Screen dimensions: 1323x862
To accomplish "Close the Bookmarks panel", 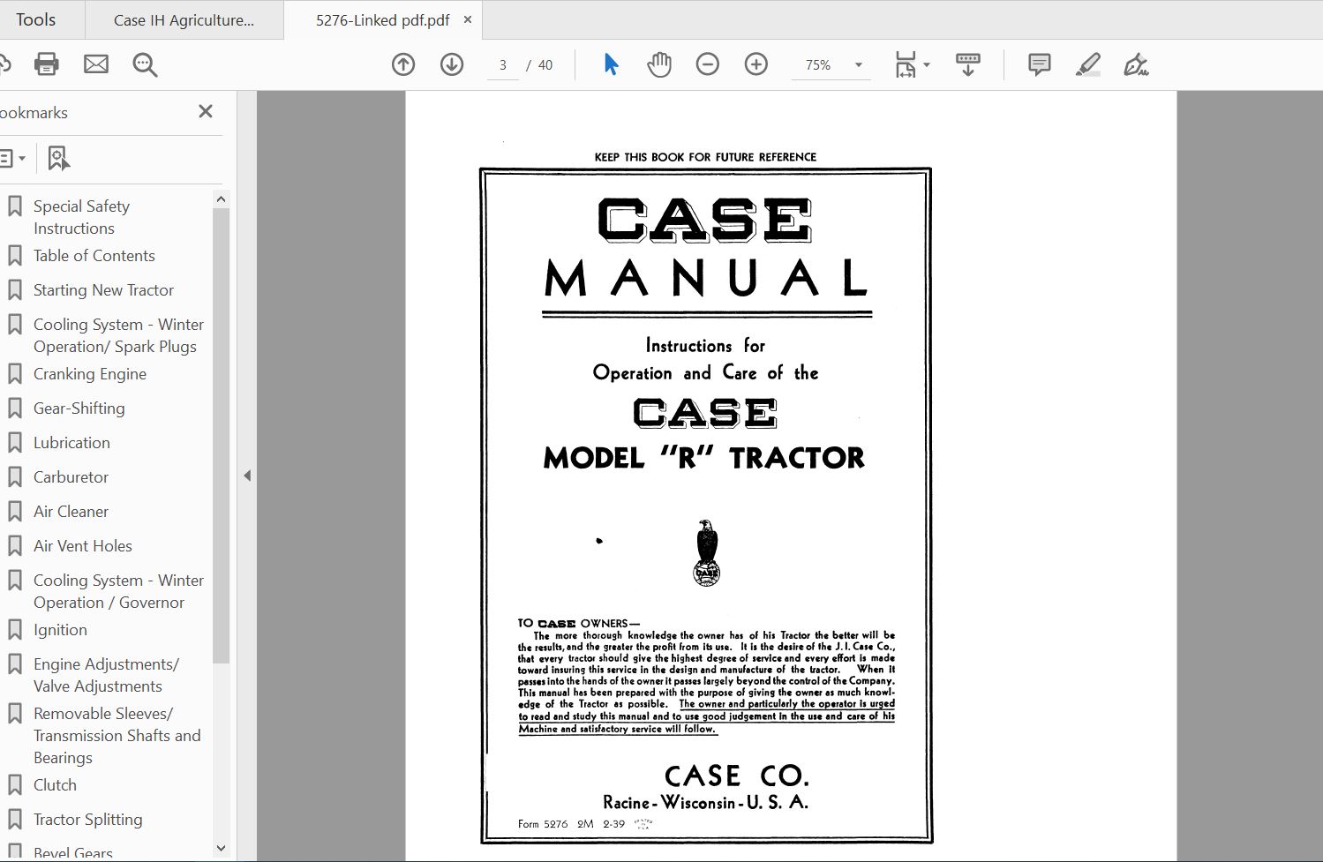I will click(x=206, y=111).
